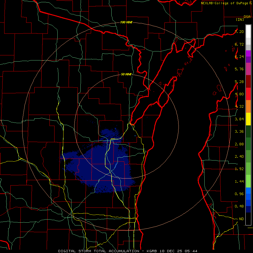Viewport: 253px width, 253px height.
Task: Click the 5.76 legend value
Action: pyautogui.click(x=239, y=69)
